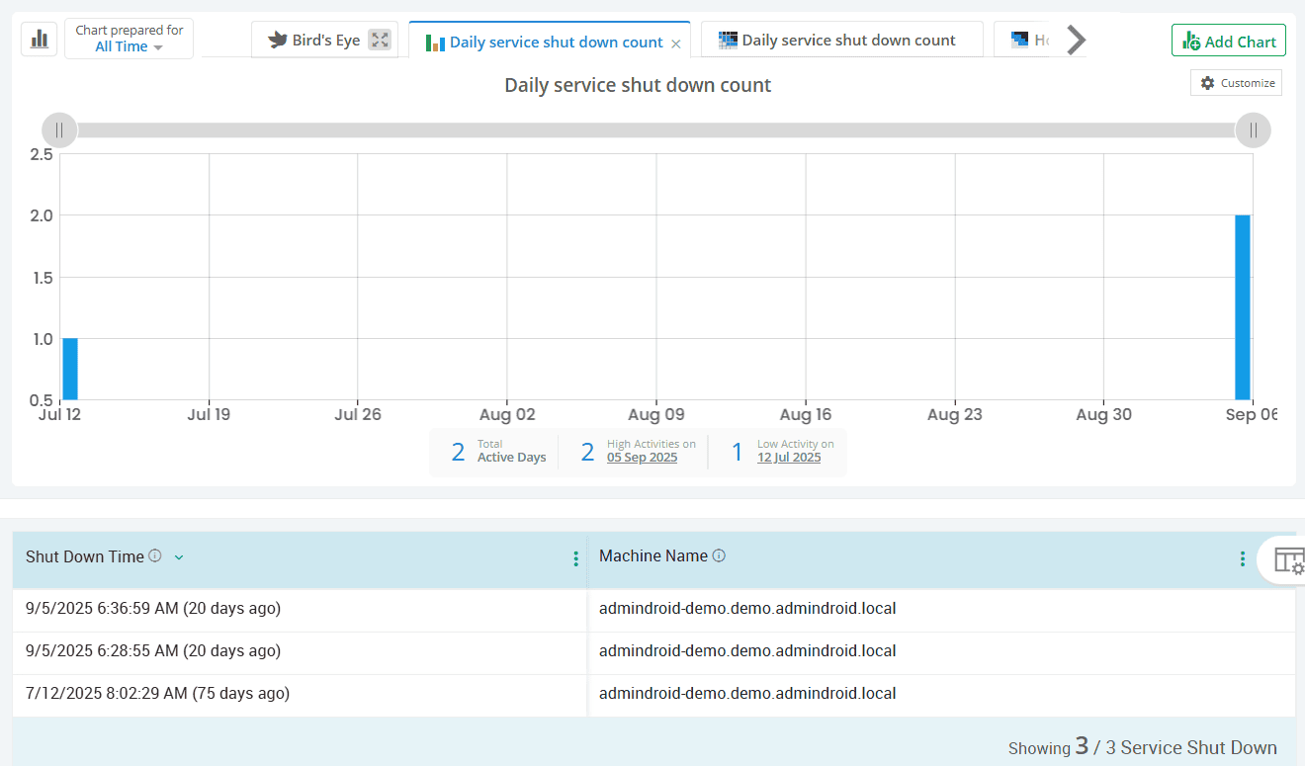Switch to the Bird's Eye tab
The image size is (1305, 766).
tap(314, 41)
